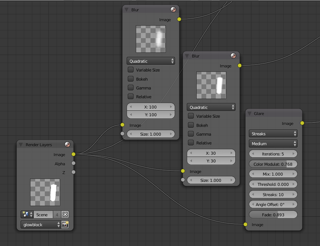Screen dimensions: 320x246
Task: Toggle preview icon on the X: 100 Blur node
Action: (x=173, y=10)
